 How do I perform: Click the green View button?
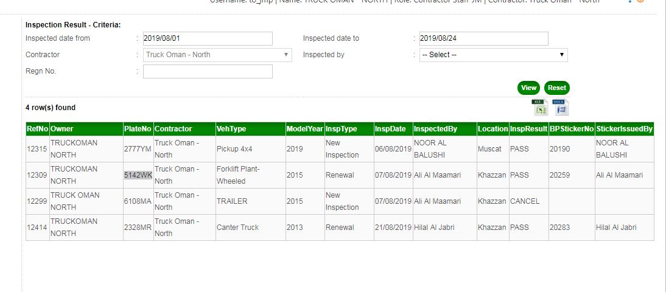(528, 88)
